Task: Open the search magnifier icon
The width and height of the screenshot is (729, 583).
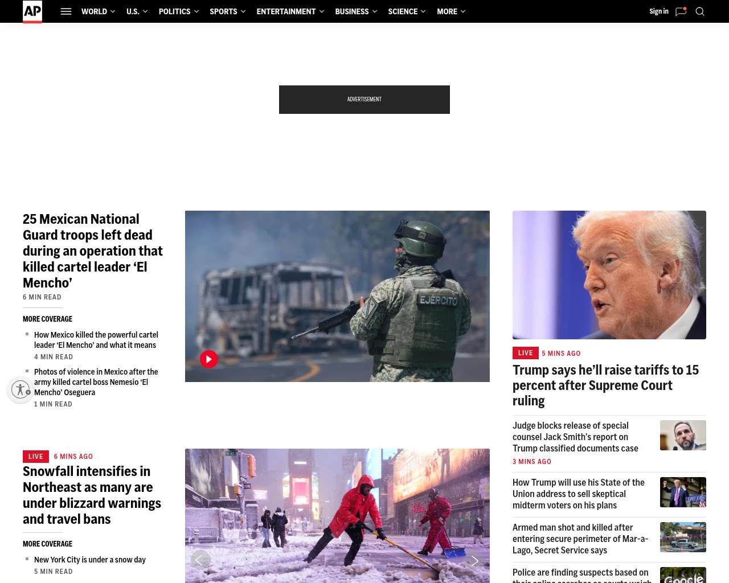Action: tap(700, 11)
